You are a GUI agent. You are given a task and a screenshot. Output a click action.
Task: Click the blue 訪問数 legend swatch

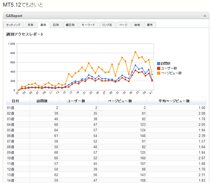[159, 64]
